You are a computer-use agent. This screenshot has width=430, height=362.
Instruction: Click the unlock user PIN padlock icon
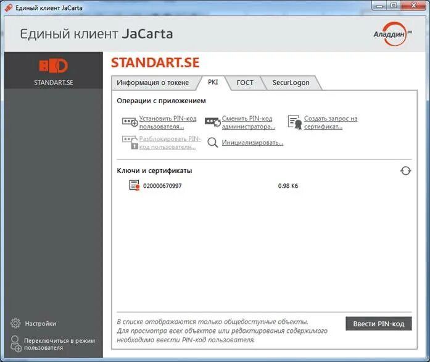click(x=130, y=142)
